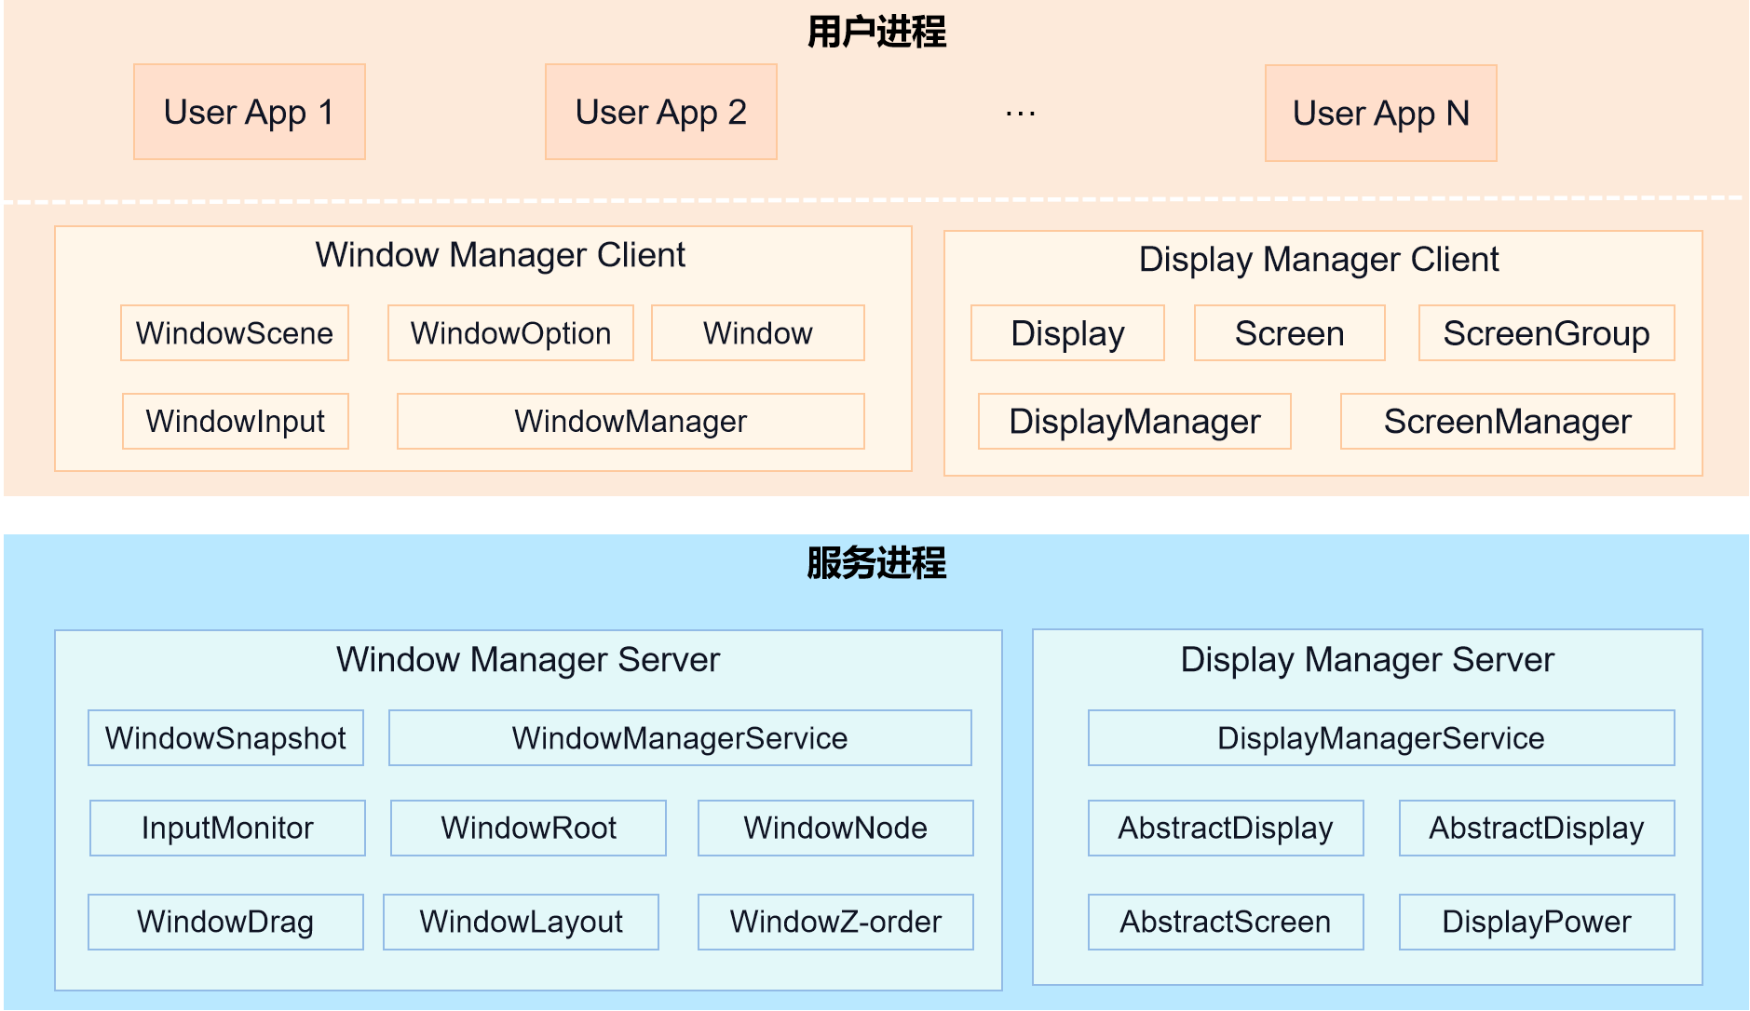Select the WindowZ-order block
This screenshot has height=1011, width=1750.
(x=835, y=922)
